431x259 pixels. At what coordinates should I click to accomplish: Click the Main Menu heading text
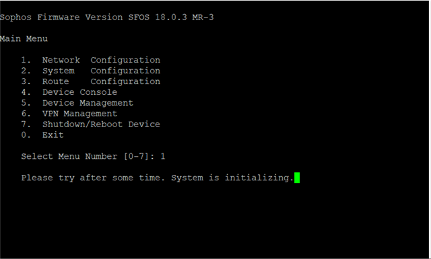24,39
